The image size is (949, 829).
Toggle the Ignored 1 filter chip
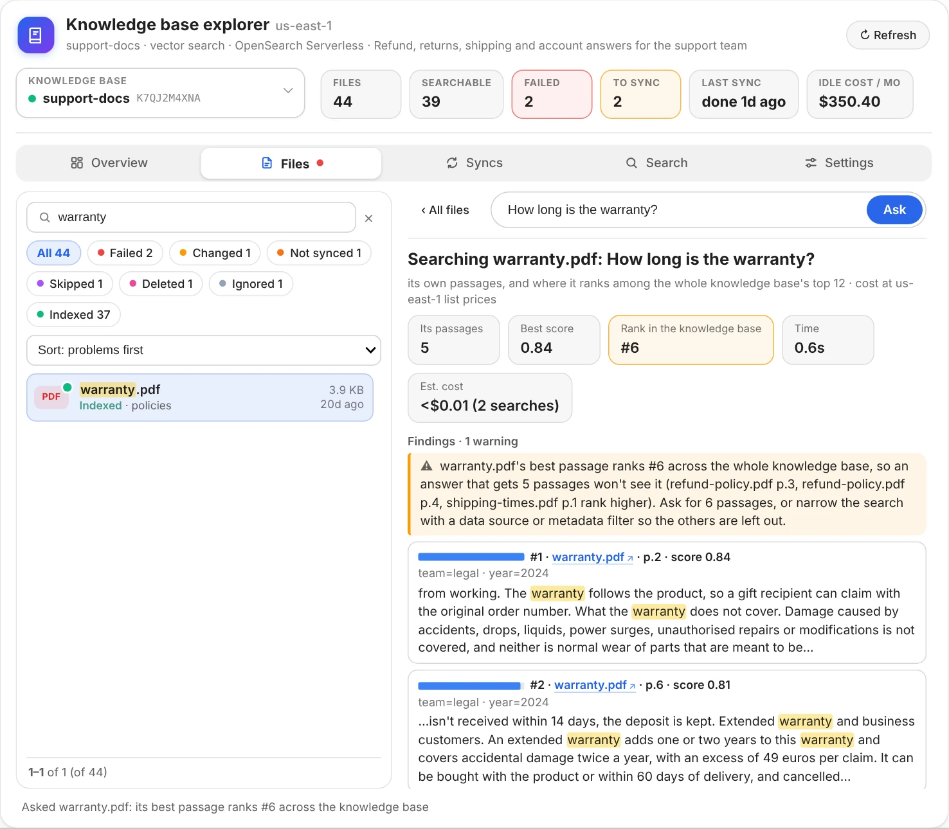tap(251, 284)
